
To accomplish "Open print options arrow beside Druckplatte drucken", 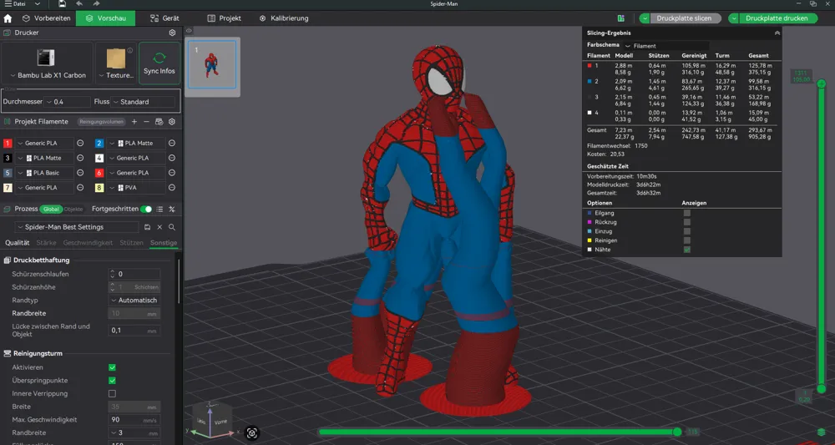I will (734, 18).
